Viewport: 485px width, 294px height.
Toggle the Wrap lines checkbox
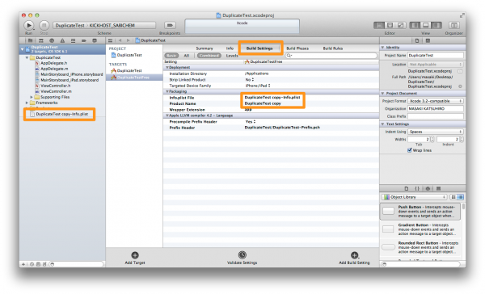pos(410,150)
